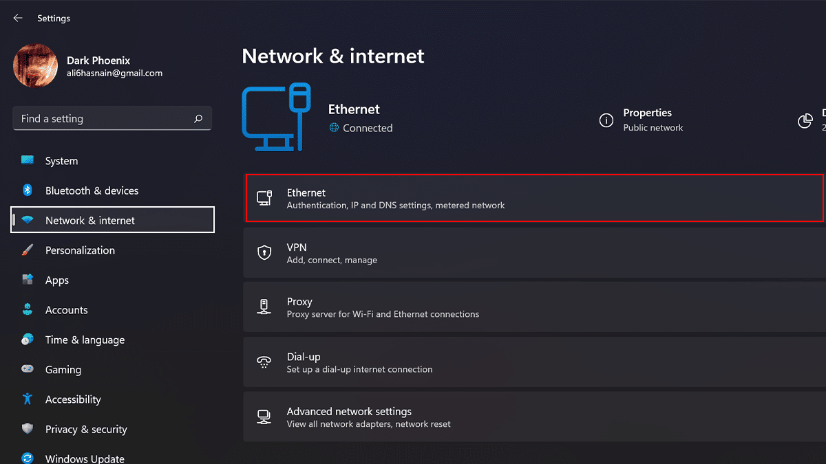Screen dimensions: 826x464
Task: Click the Find a setting search box
Action: pos(103,119)
